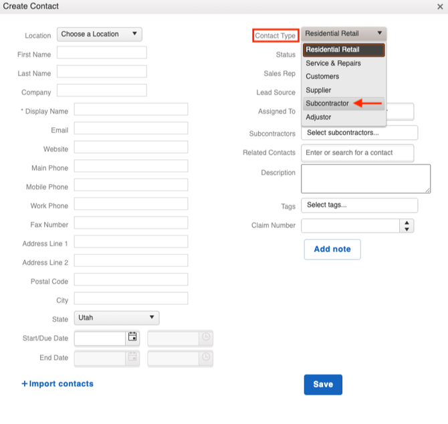Focus the First Name input field
Screen dimensions: 448x424
click(x=102, y=54)
